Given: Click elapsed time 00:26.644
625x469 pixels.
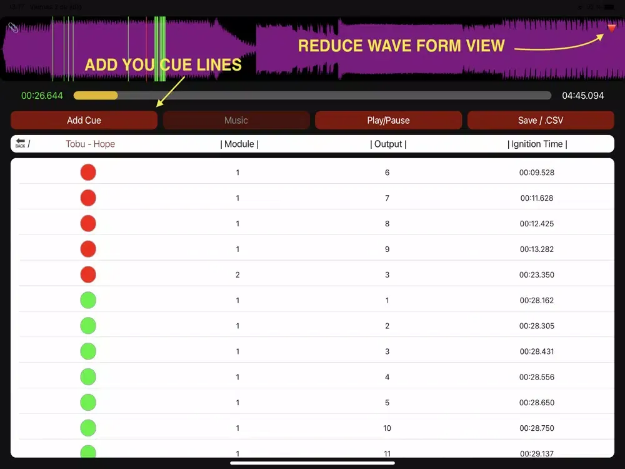Looking at the screenshot, I should [x=42, y=95].
